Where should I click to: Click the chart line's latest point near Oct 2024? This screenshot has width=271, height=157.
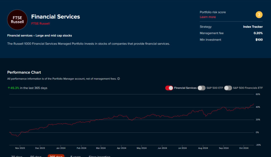(254, 104)
